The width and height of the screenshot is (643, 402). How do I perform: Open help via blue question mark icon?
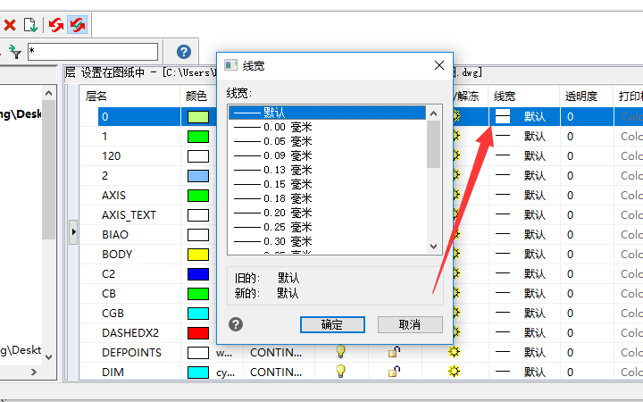click(x=184, y=52)
